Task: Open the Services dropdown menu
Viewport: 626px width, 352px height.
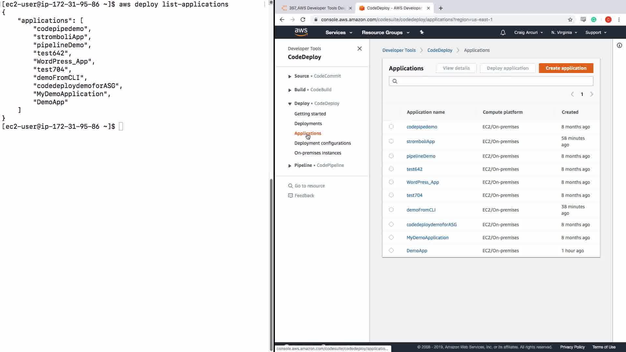Action: click(338, 33)
